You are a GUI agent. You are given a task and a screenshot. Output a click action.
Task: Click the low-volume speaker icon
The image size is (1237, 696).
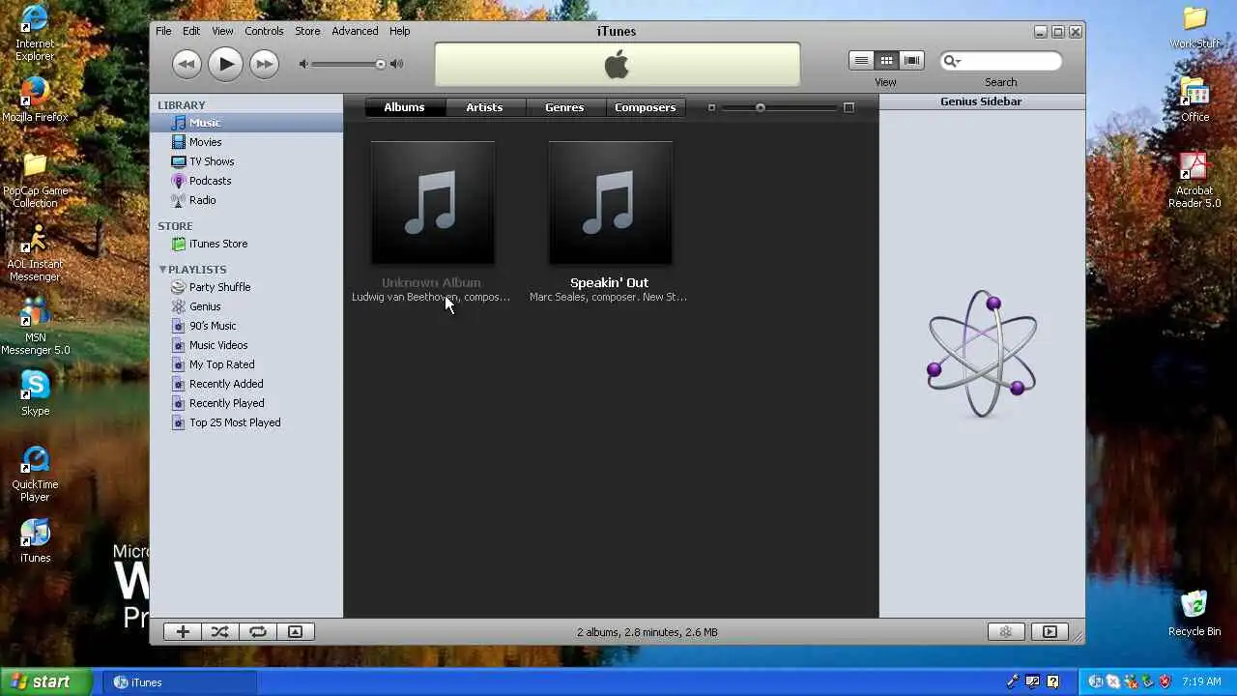(x=303, y=64)
